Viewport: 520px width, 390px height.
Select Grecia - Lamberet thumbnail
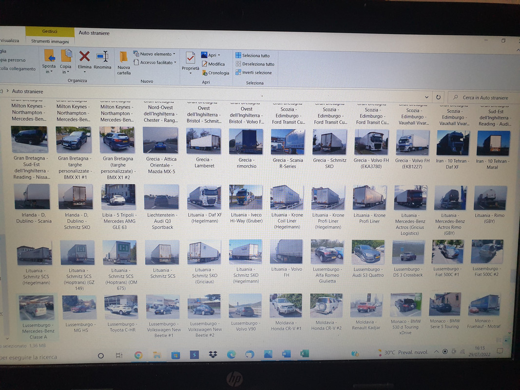coord(203,141)
